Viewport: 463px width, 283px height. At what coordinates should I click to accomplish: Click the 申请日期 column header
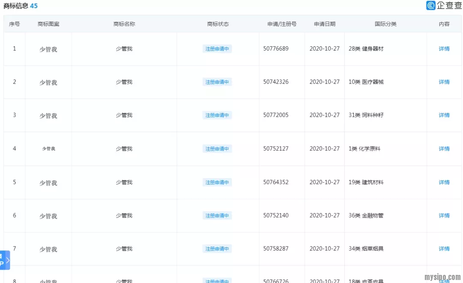(x=325, y=24)
